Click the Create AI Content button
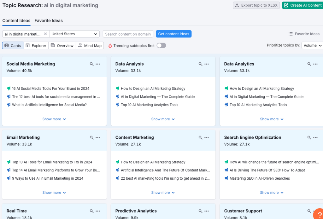The image size is (323, 219). [302, 5]
